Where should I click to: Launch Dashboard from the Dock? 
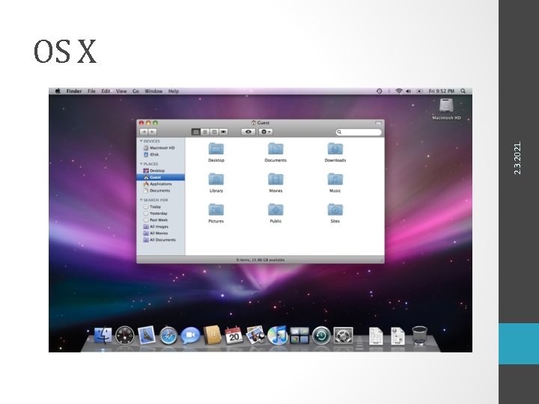click(125, 336)
